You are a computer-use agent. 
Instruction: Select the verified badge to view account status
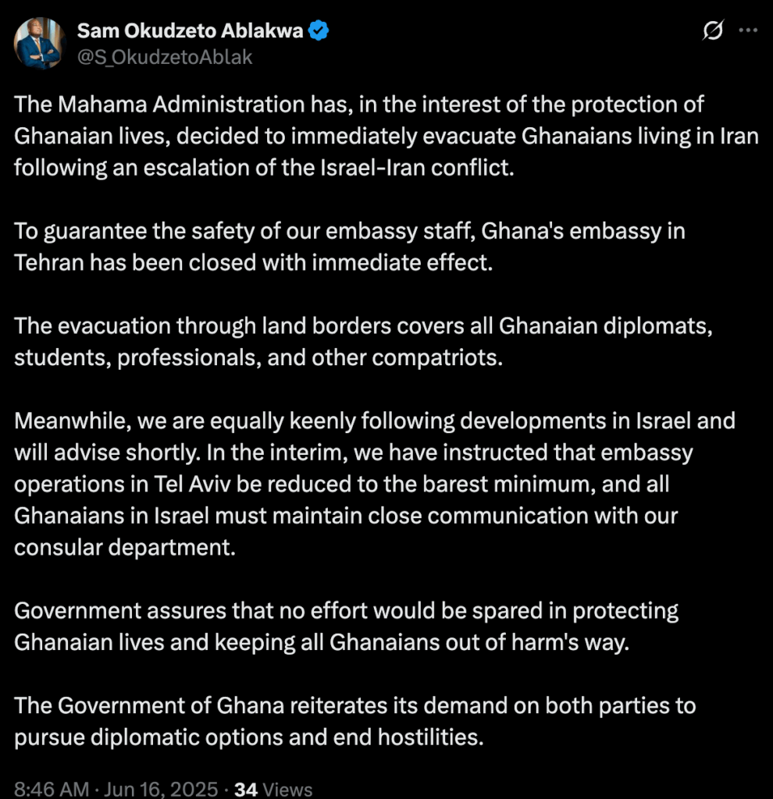point(316,30)
